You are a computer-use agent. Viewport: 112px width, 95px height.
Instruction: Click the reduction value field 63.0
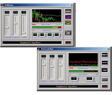coord(16,12)
